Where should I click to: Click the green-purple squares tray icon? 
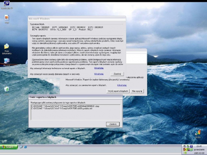pos(188,150)
